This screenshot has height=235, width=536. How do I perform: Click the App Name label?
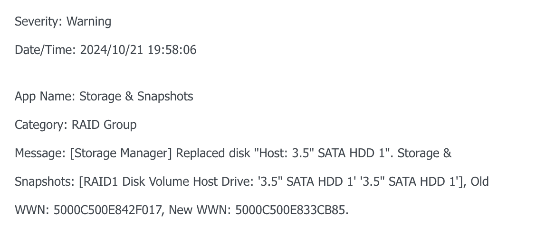tap(45, 96)
